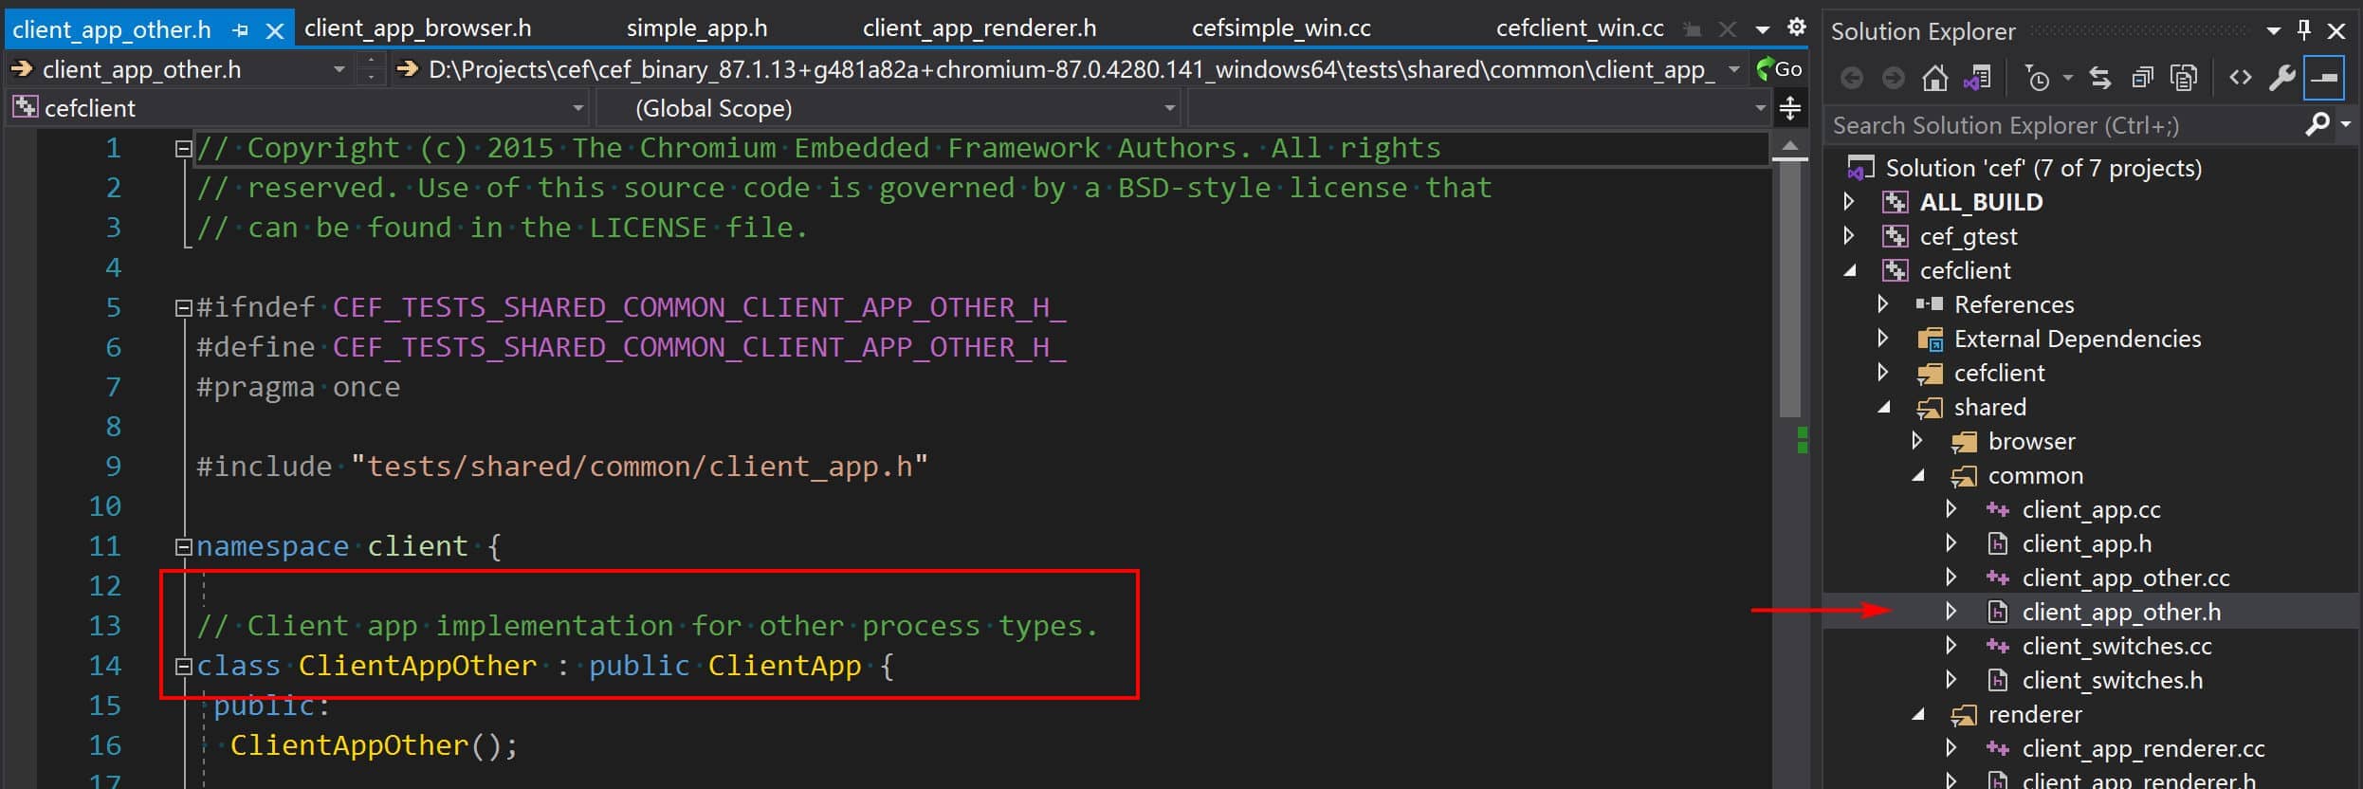Click the editor tab settings gear icon
This screenshot has width=2363, height=789.
(x=1796, y=28)
